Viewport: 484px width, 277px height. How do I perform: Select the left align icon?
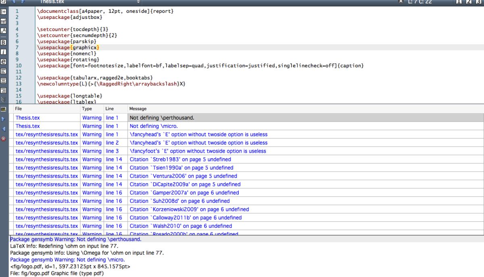[3, 71]
